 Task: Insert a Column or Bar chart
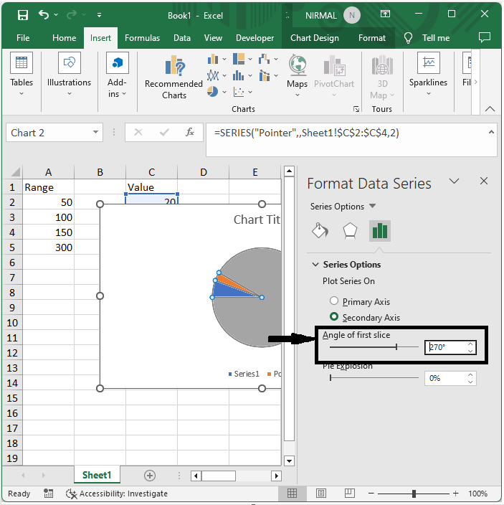(213, 59)
